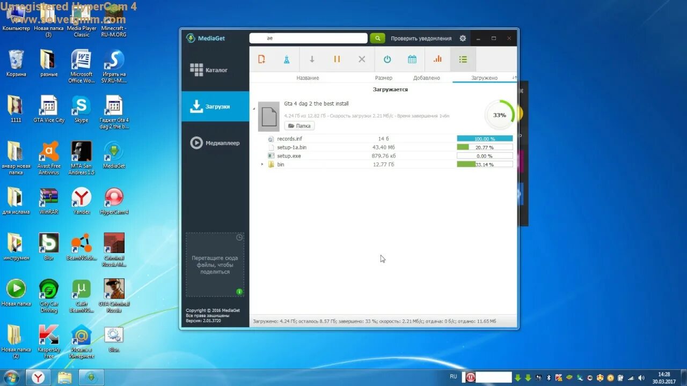Click the Microsoft Office Word desktop icon
Image resolution: width=687 pixels, height=386 pixels.
82,66
